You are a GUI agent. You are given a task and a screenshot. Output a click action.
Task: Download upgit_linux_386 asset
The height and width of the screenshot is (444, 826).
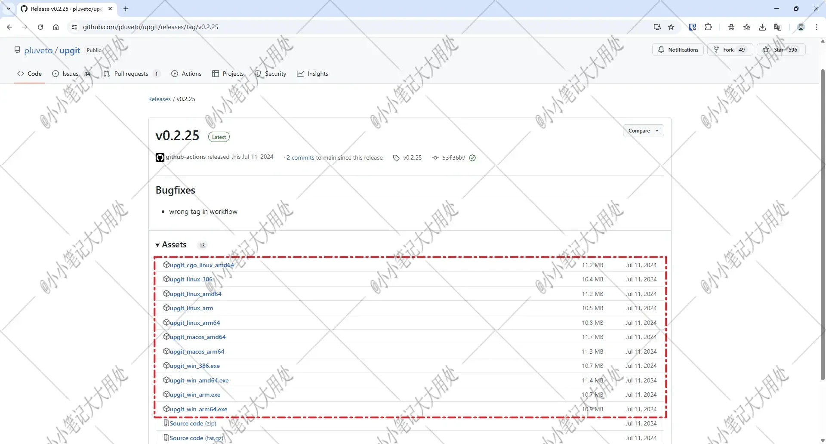191,279
